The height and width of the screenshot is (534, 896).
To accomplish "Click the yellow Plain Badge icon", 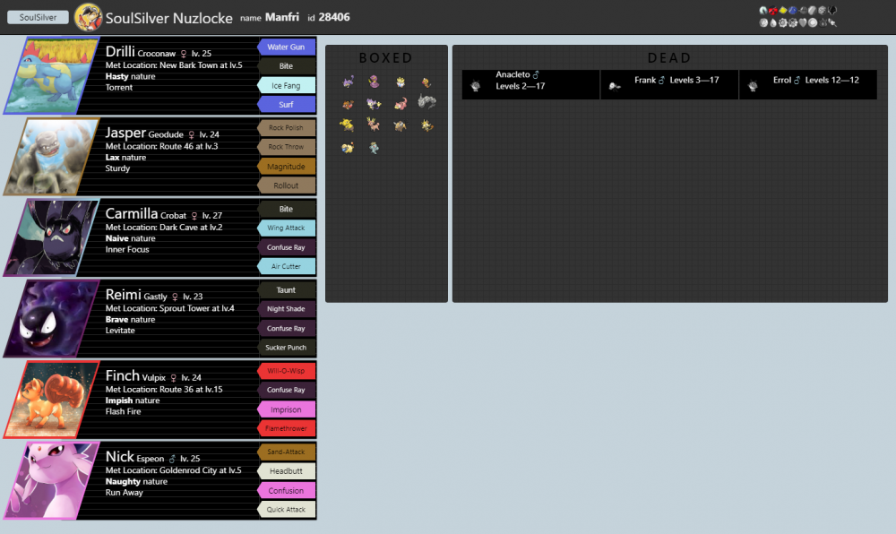I will click(x=783, y=10).
